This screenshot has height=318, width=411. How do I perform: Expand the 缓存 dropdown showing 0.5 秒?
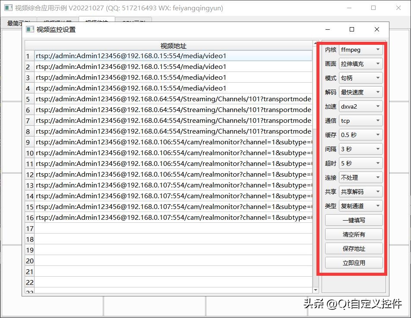coord(361,134)
